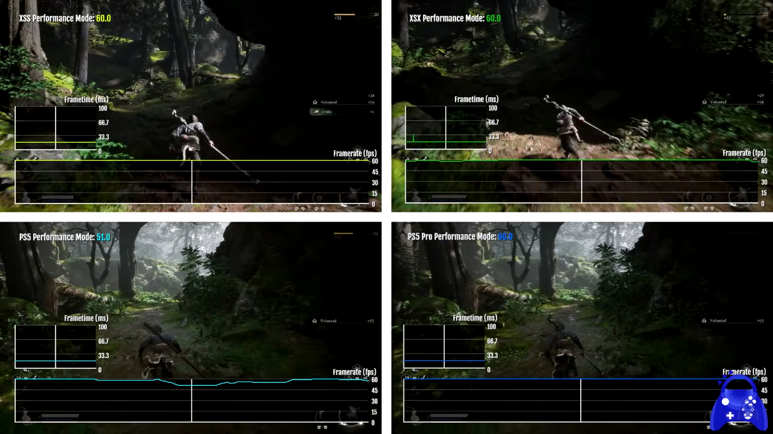Click the XSX panel Framerate (fps) heading

tap(744, 153)
